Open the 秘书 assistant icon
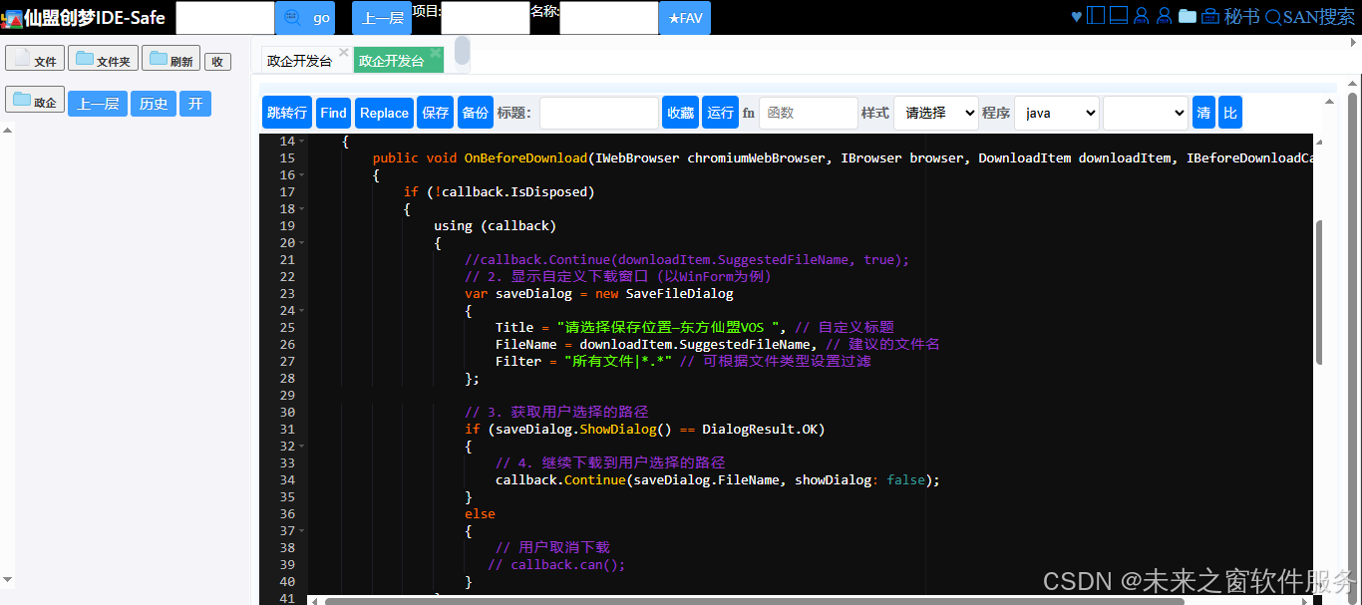This screenshot has width=1362, height=605. point(1210,16)
